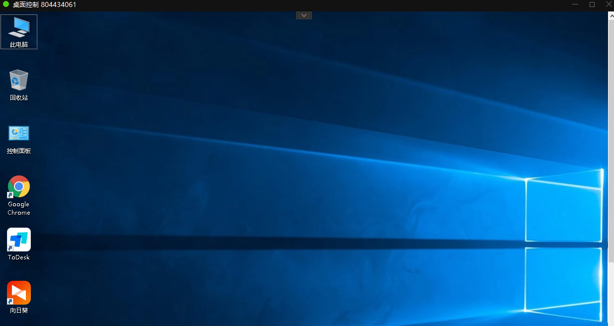614x326 pixels.
Task: Click the 桌面控制 804434061 window title
Action: click(44, 4)
